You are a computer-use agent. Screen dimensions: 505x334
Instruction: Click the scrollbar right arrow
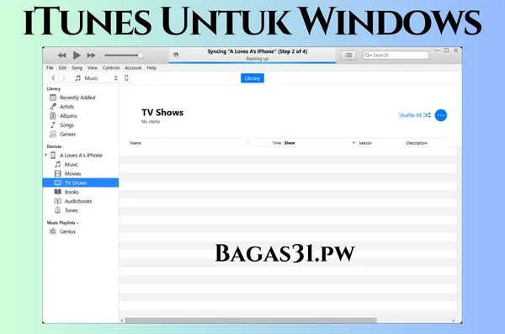pos(453,321)
